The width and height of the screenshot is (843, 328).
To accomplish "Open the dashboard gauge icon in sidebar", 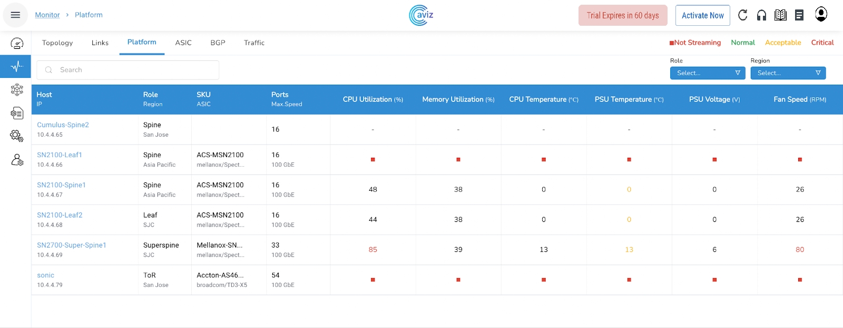I will [17, 43].
